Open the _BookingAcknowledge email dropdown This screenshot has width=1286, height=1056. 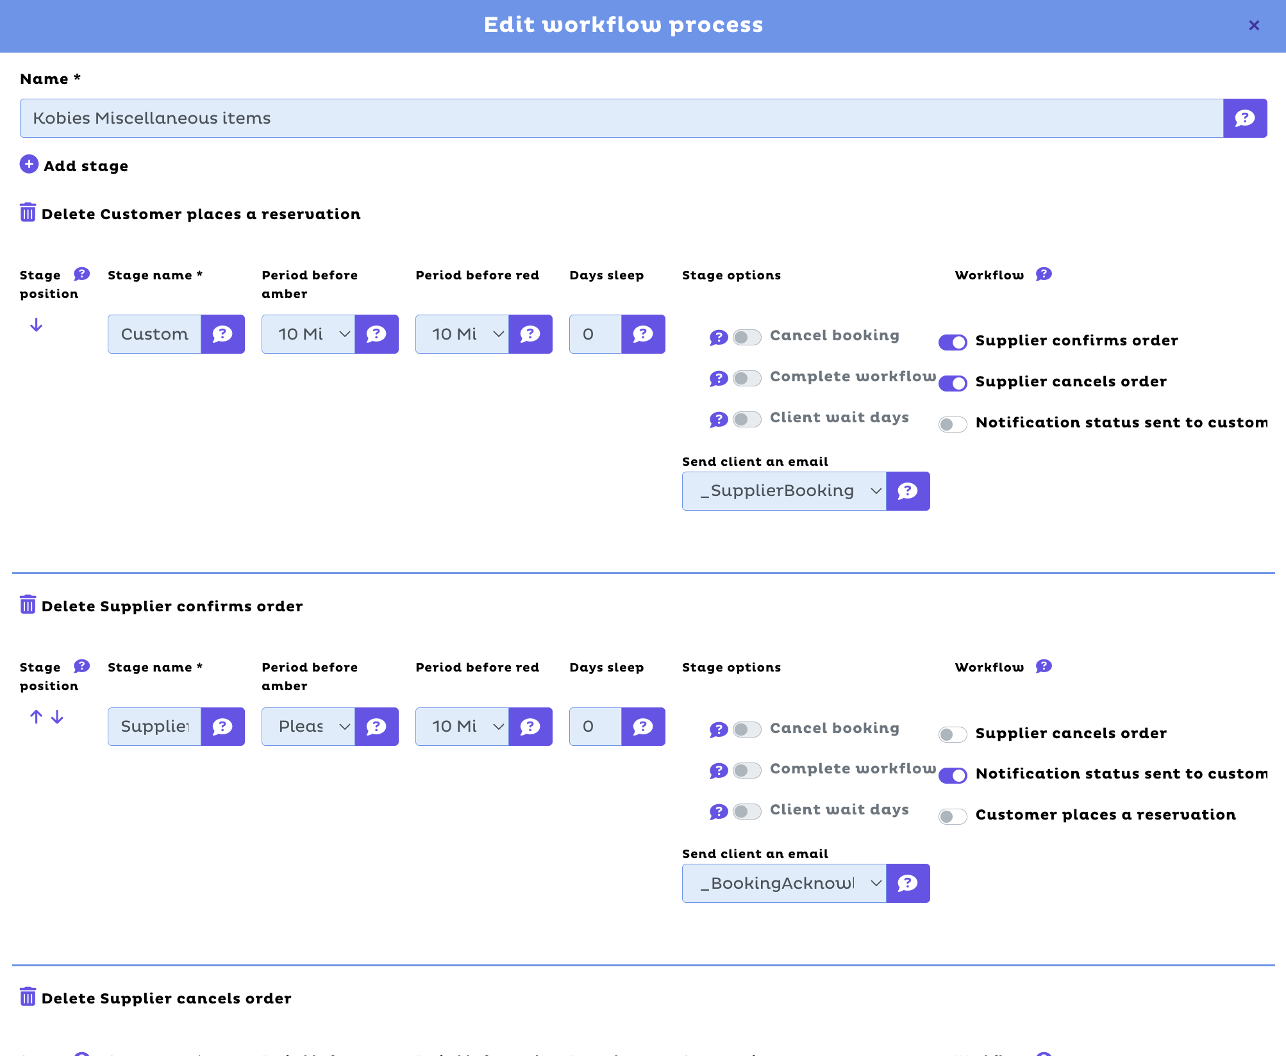(x=783, y=884)
